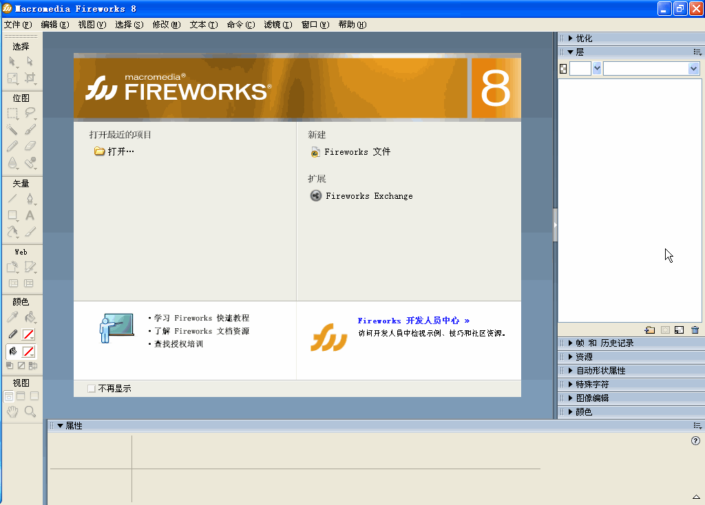Open the 编辑(E) menu
Viewport: 705px width, 505px height.
tap(55, 25)
